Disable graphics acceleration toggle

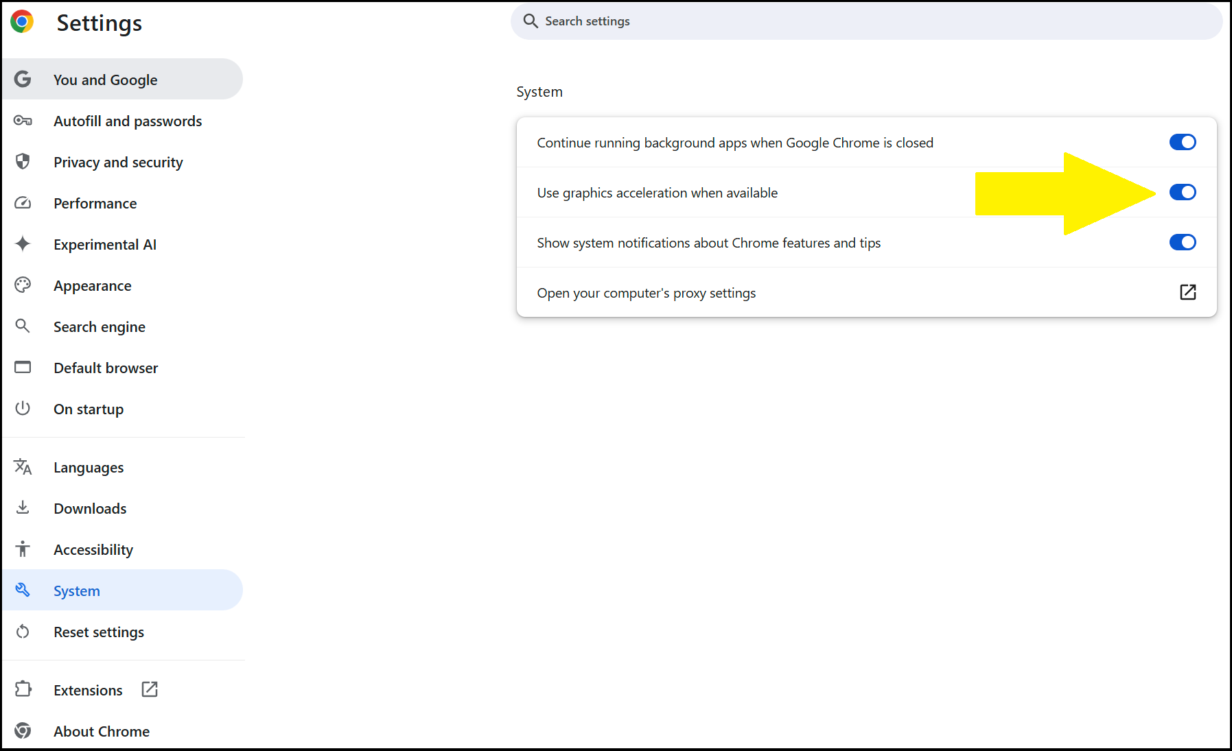1183,192
